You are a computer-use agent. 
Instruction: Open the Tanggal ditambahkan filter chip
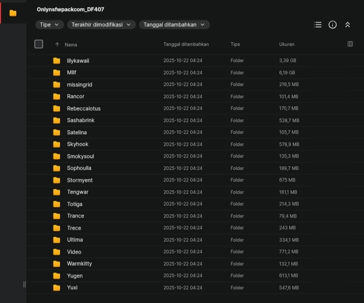coord(174,24)
